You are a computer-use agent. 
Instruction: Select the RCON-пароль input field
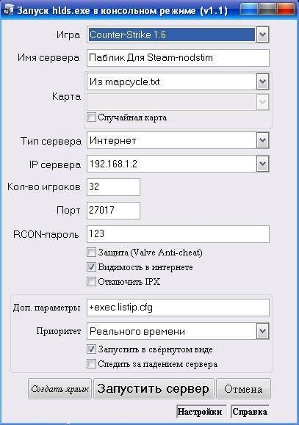coord(178,234)
